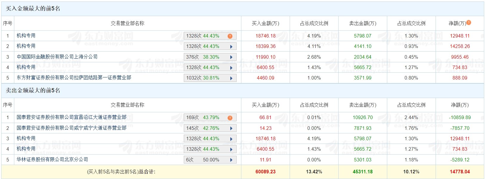Viewport: 486px width, 179px height.
Task: Select total buy ratio 13.42%
Action: [x=314, y=172]
